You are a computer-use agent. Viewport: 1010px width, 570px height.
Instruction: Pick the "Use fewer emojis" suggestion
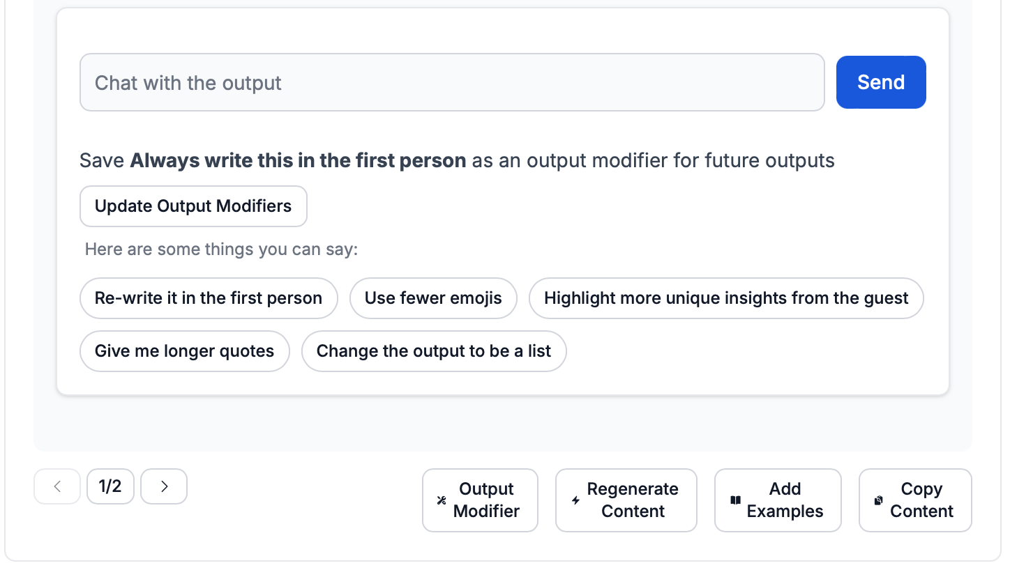[x=433, y=298]
